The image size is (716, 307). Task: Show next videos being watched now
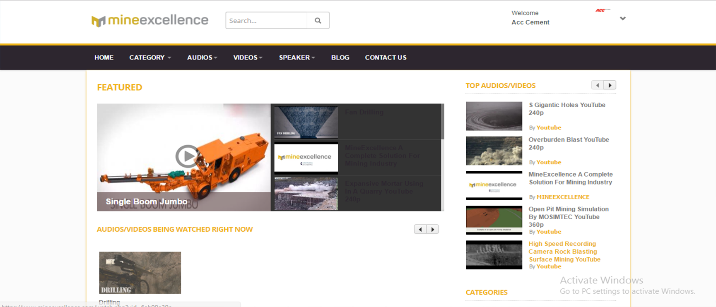433,229
